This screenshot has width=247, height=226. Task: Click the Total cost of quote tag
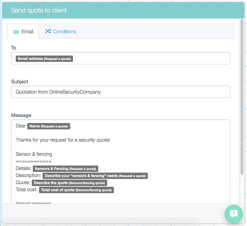tap(77, 190)
